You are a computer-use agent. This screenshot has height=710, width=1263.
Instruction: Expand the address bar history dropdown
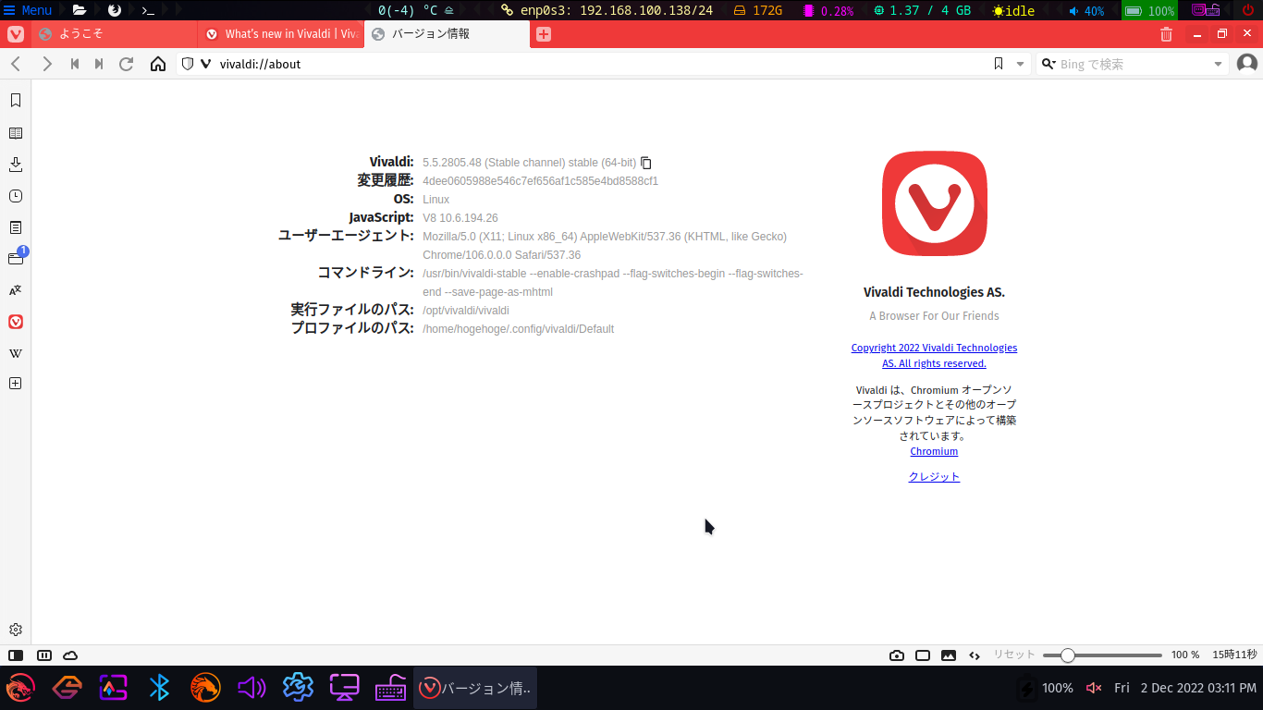tap(1020, 64)
